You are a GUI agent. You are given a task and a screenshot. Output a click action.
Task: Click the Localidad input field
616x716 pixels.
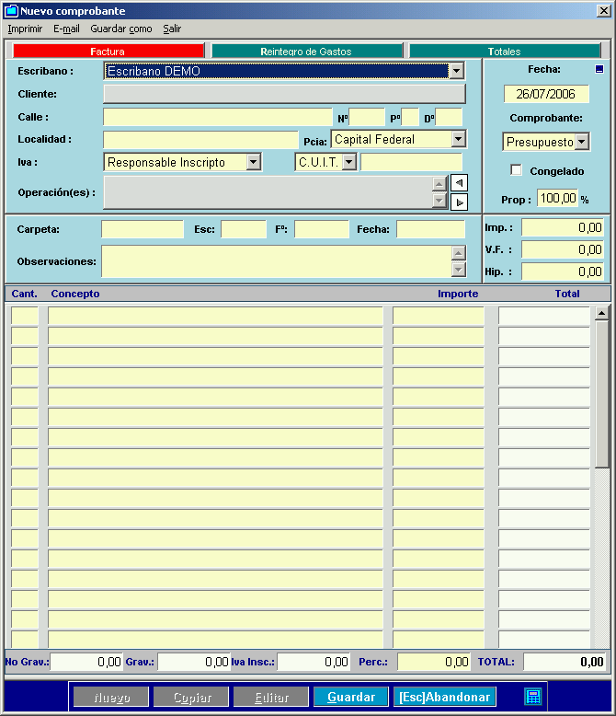click(x=200, y=139)
